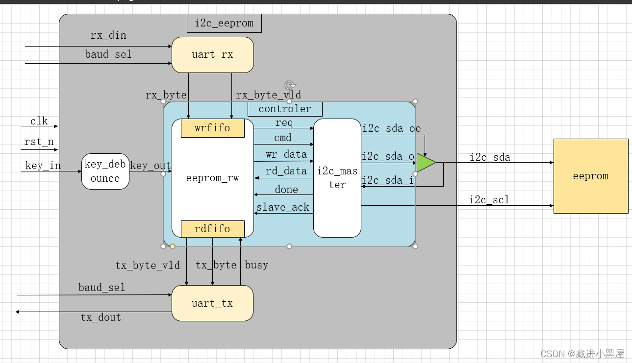632x363 pixels.
Task: Click the uart_rx module block
Action: click(x=212, y=54)
